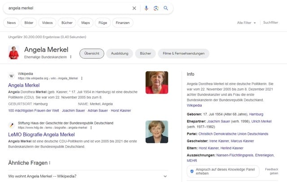Image resolution: width=287 pixels, height=182 pixels.
Task: Open three-dot menu next to Ähnliche Fragen
Action: point(50,163)
